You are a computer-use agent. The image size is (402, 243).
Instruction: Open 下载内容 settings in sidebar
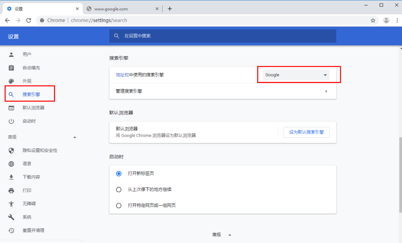31,177
